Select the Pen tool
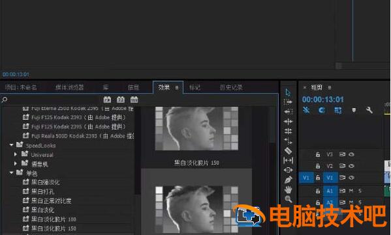Screen dimensions: 391x235 pyautogui.click(x=288, y=180)
